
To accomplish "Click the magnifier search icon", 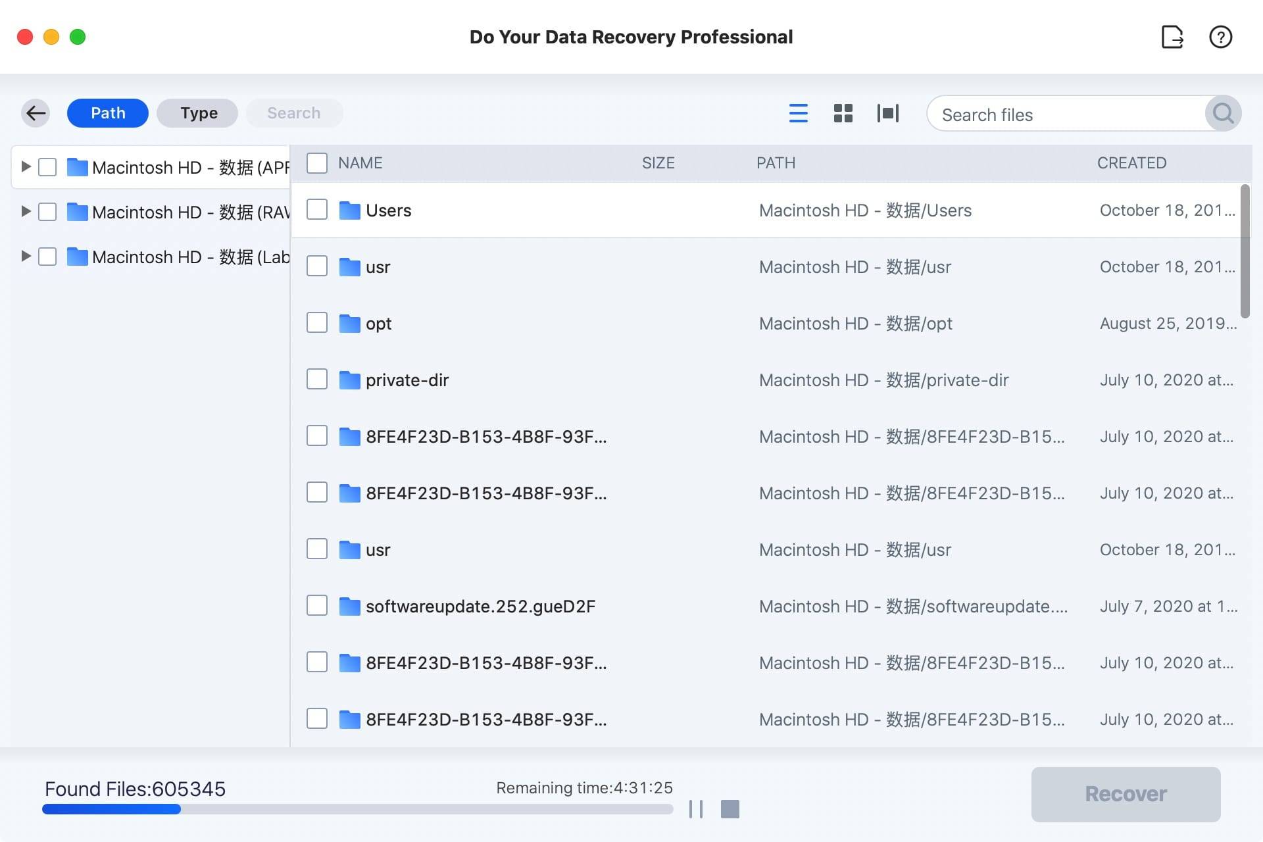I will [x=1222, y=114].
